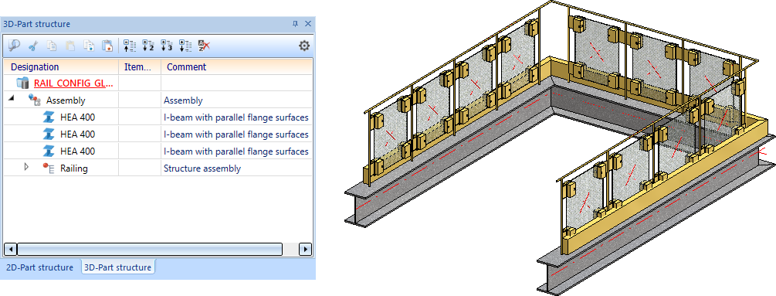This screenshot has height=296, width=776.
Task: Expand structure to level 3
Action: click(x=167, y=46)
